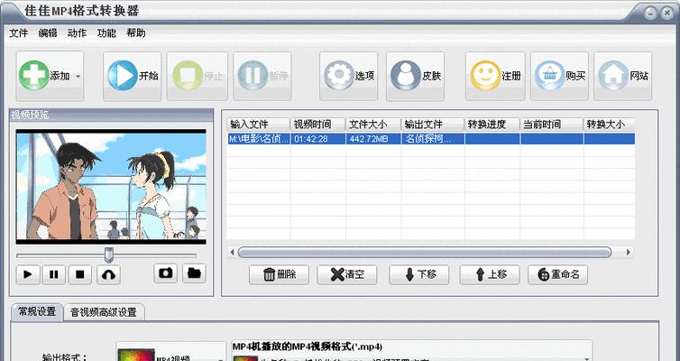Viewport: 680px width, 361px height.
Task: Click the 转换大小 column header
Action: 610,125
